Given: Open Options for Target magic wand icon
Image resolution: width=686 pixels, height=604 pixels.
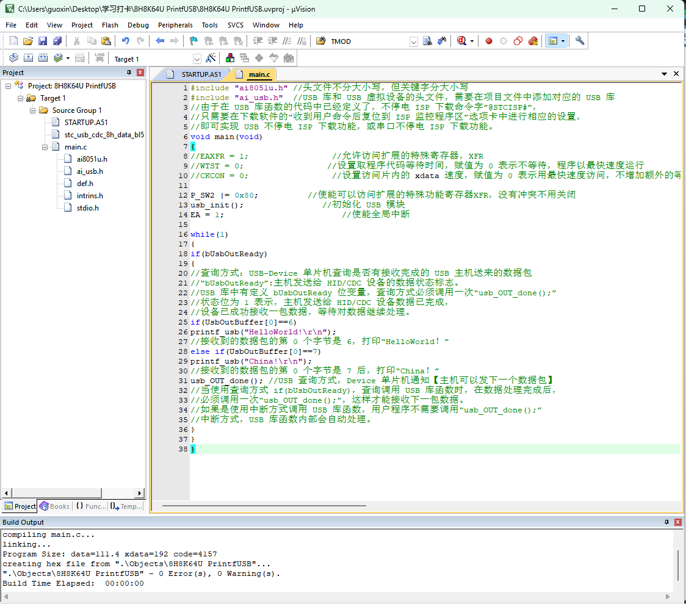Looking at the screenshot, I should 211,58.
